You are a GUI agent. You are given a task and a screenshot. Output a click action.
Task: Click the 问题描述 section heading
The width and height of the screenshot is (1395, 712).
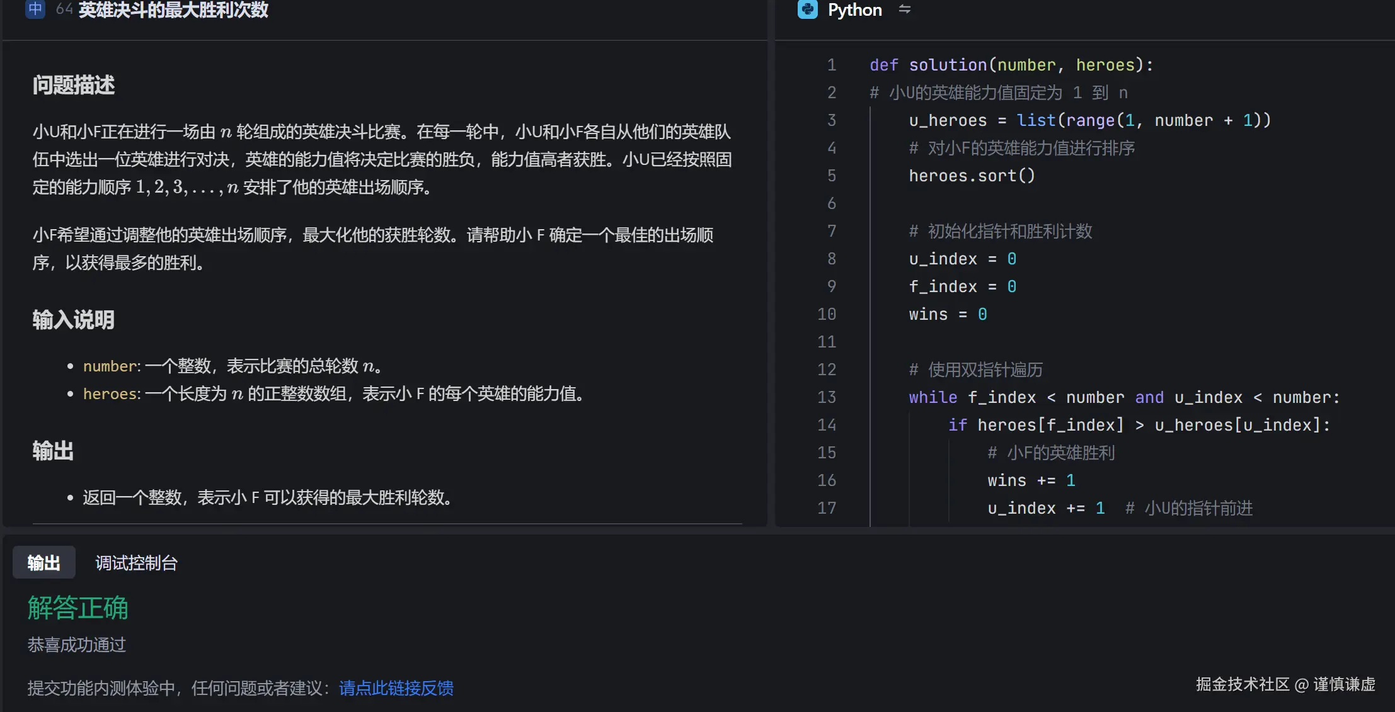point(73,85)
